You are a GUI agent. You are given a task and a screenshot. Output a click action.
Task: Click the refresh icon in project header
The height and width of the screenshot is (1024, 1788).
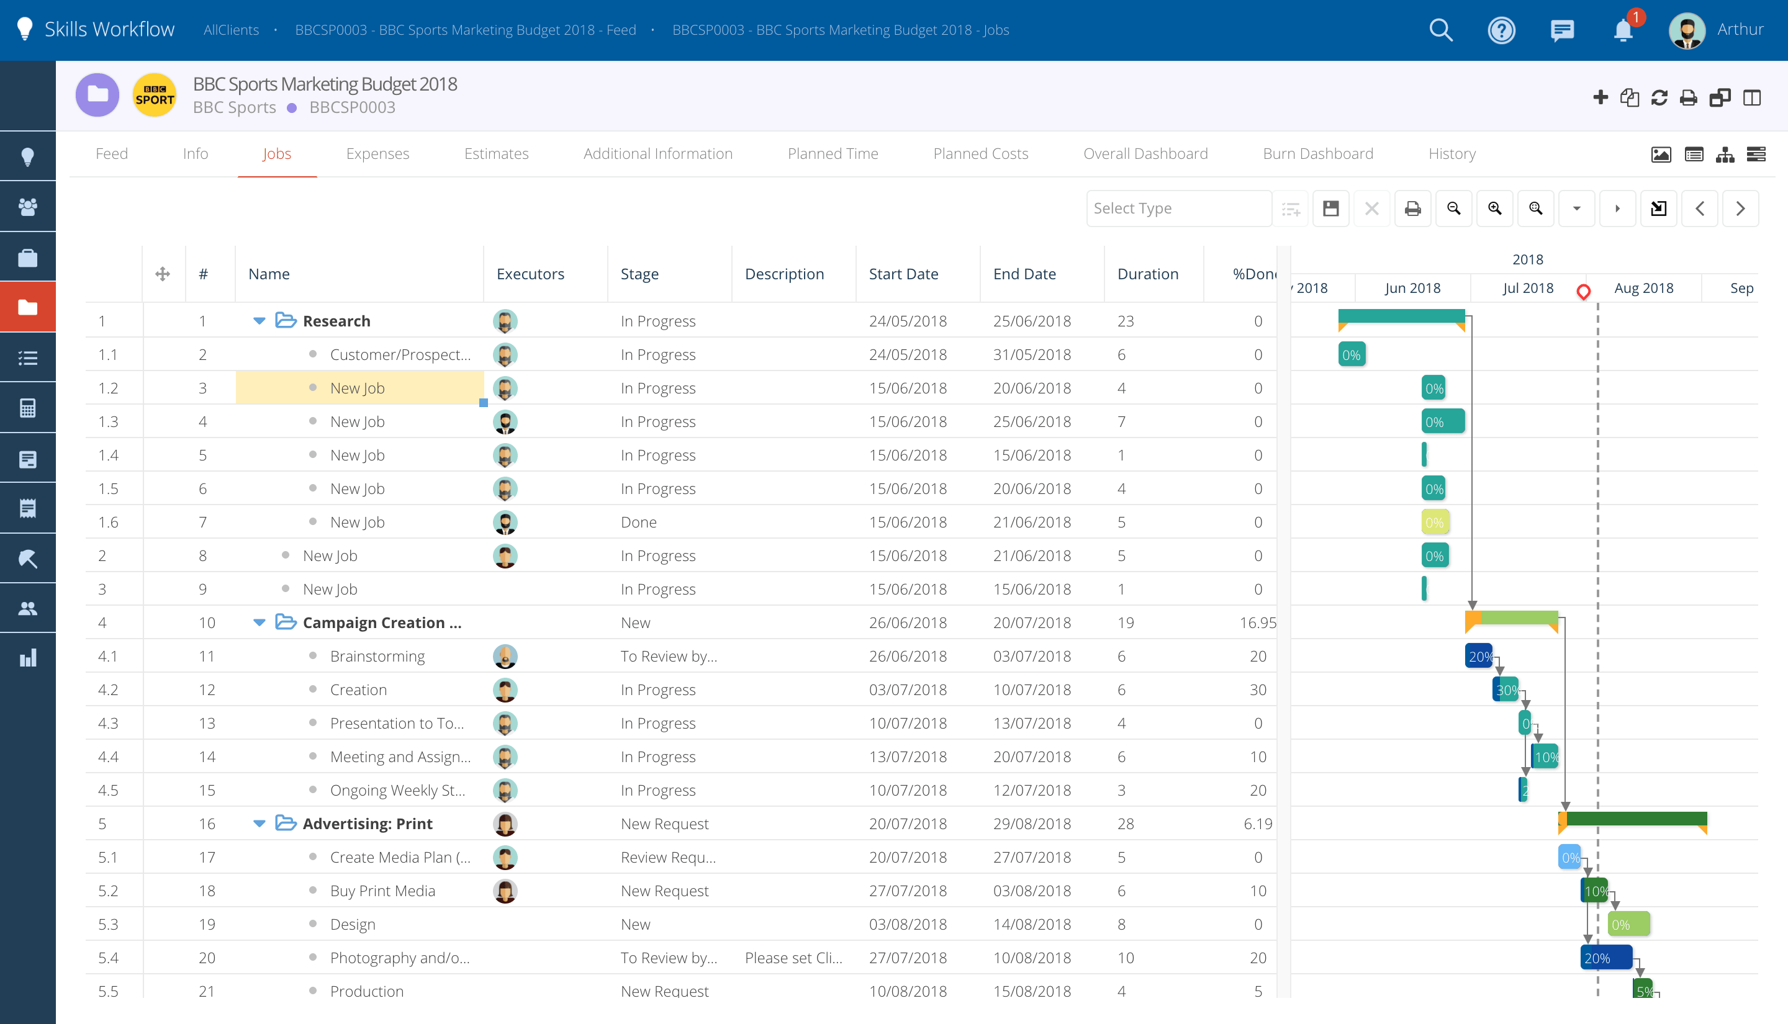click(1659, 98)
